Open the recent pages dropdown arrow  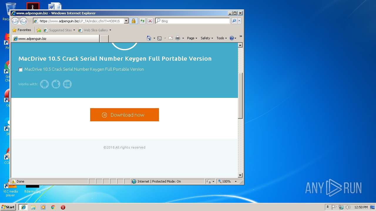[x=30, y=21]
